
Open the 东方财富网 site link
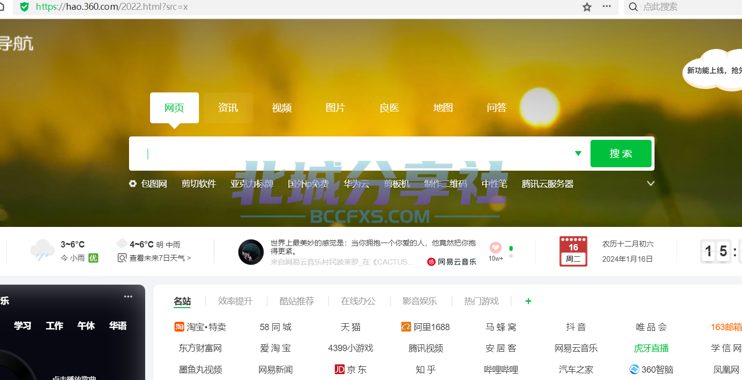pos(200,348)
